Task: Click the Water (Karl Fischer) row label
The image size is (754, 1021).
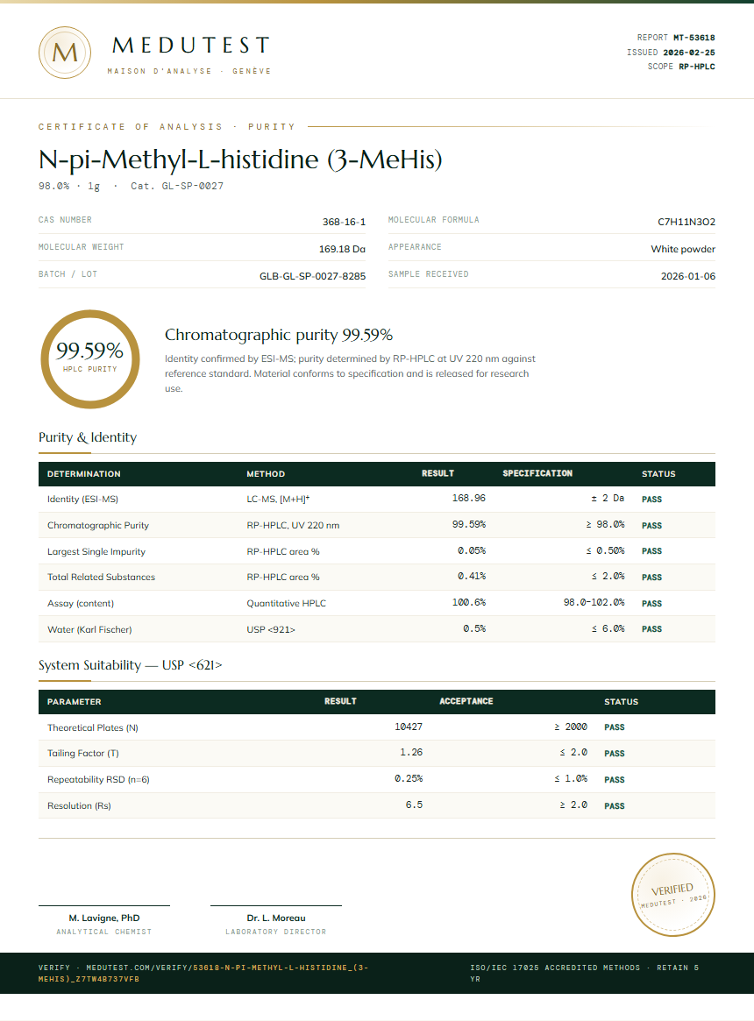Action: point(89,629)
